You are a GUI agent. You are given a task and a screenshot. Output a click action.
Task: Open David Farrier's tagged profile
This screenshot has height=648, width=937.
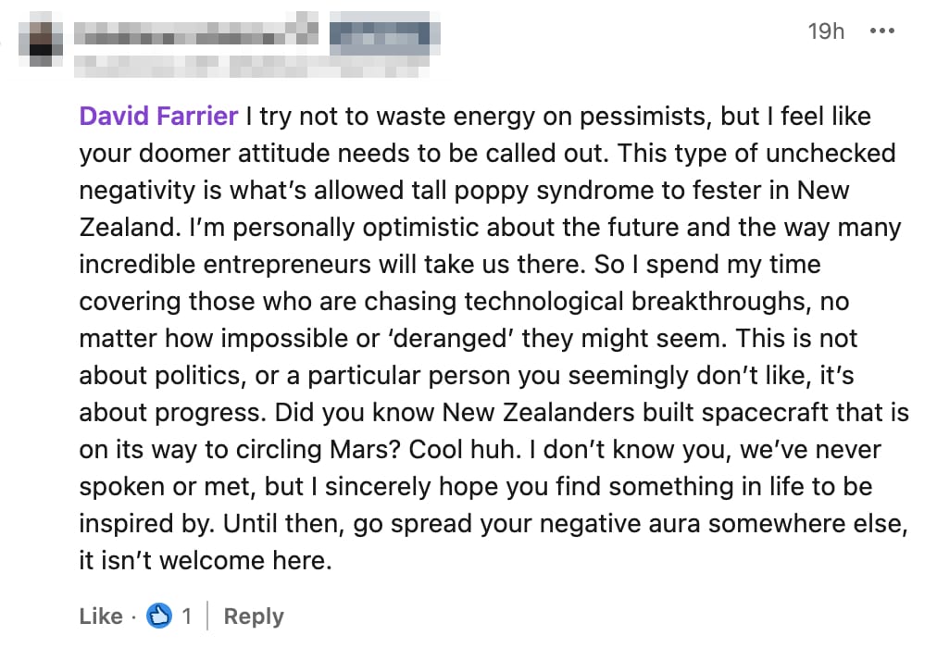[158, 116]
